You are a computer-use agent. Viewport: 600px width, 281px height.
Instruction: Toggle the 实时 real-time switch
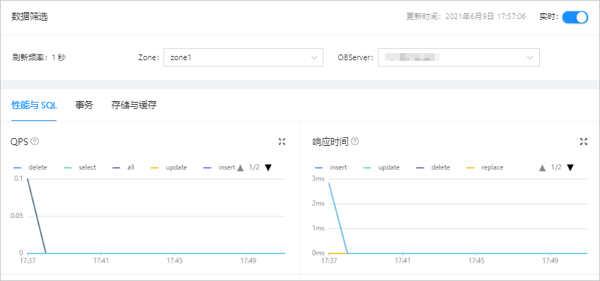(x=575, y=18)
